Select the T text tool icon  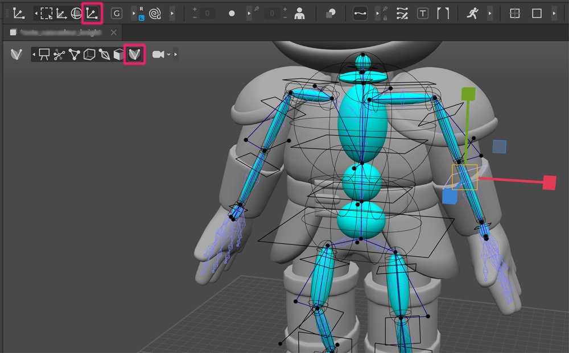coord(423,13)
